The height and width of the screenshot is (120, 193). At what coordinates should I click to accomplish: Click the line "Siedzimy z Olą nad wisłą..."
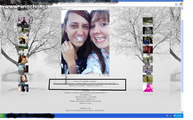pos(85,93)
